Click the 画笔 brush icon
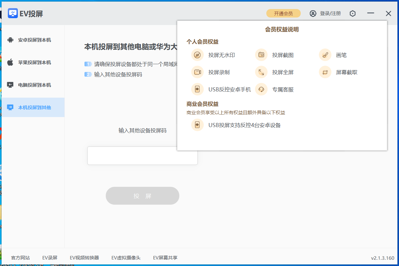399x266 pixels. tap(325, 55)
